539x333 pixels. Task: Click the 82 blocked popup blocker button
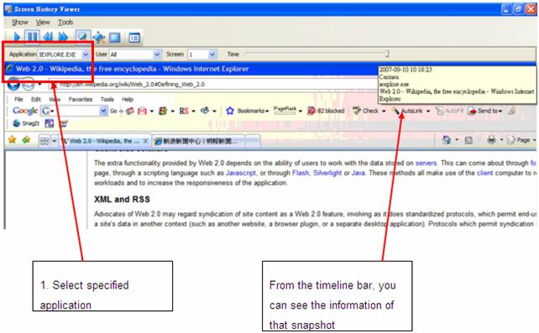[x=326, y=111]
